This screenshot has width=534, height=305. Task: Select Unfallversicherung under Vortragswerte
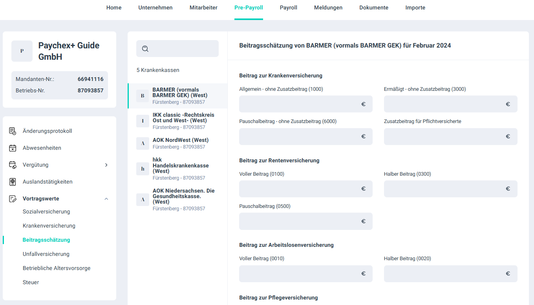[x=46, y=254]
